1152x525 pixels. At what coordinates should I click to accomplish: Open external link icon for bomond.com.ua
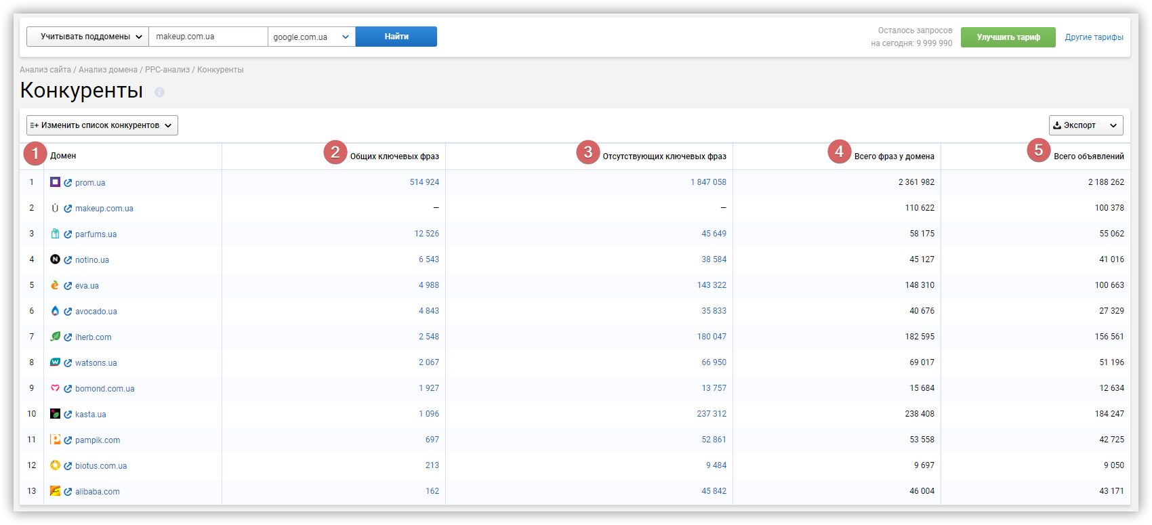coord(68,389)
